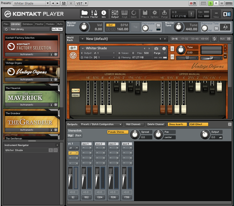Click Edit Effect button
Image resolution: width=234 pixels, height=206 pixels.
[x=199, y=124]
